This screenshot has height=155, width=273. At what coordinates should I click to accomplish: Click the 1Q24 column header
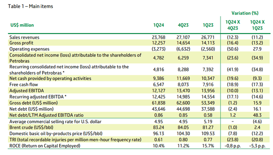coord(159,25)
